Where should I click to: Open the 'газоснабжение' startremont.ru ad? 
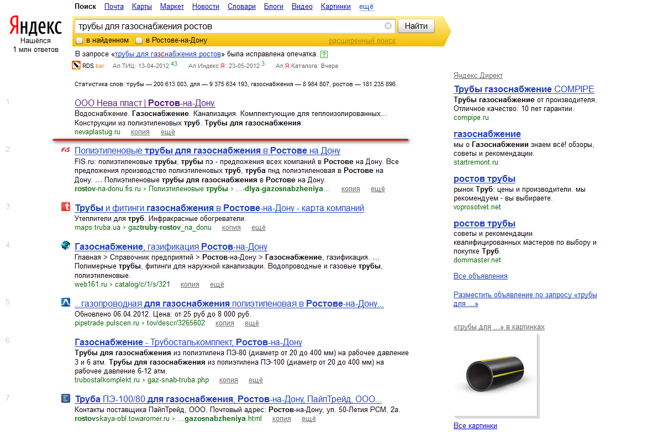pyautogui.click(x=487, y=134)
